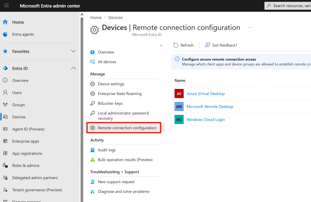Click the Search resources search box
The width and height of the screenshot is (311, 202).
(289, 6)
